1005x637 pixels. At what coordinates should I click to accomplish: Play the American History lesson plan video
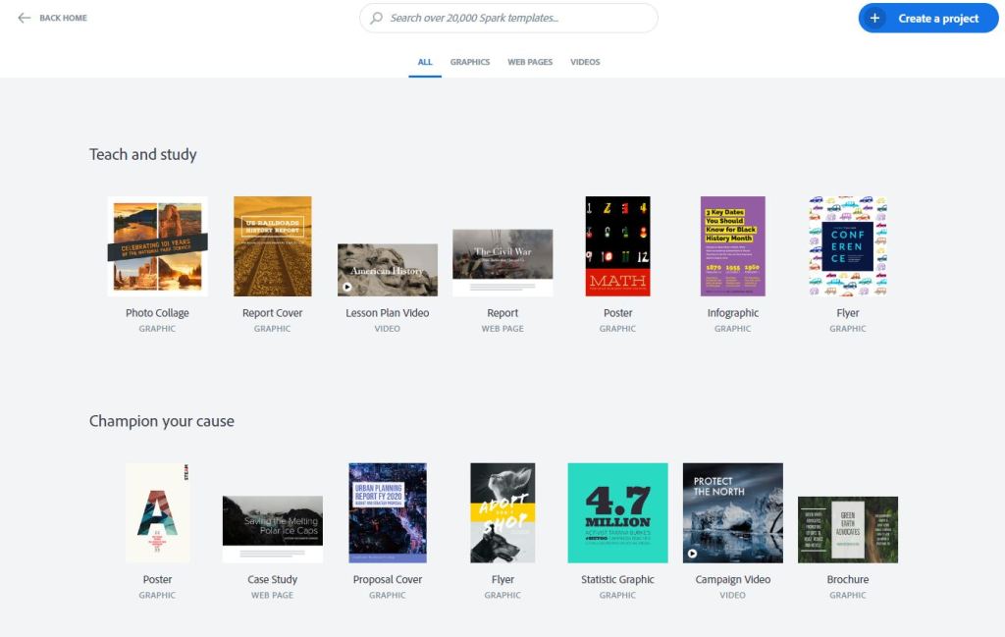346,287
